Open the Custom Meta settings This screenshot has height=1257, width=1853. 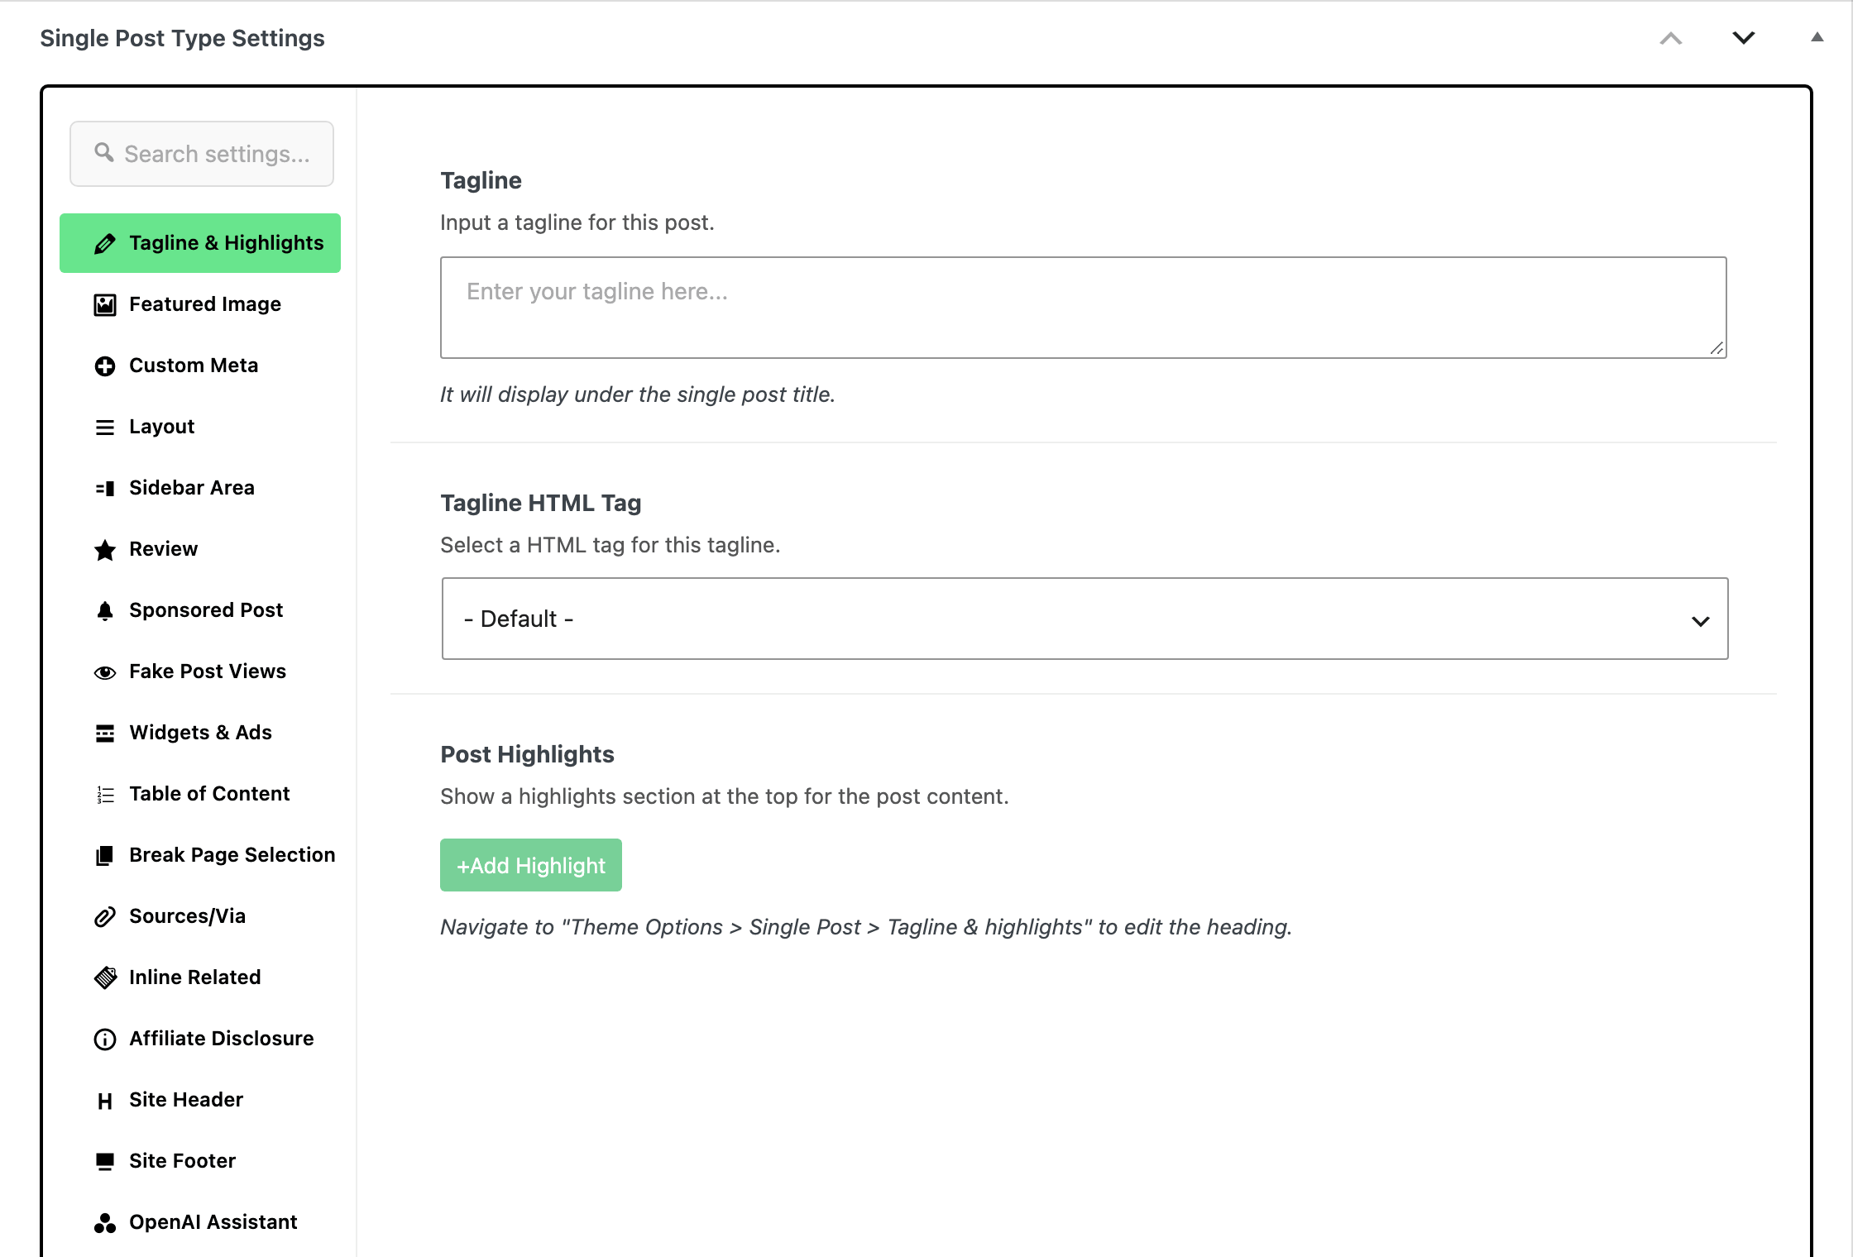coord(200,366)
